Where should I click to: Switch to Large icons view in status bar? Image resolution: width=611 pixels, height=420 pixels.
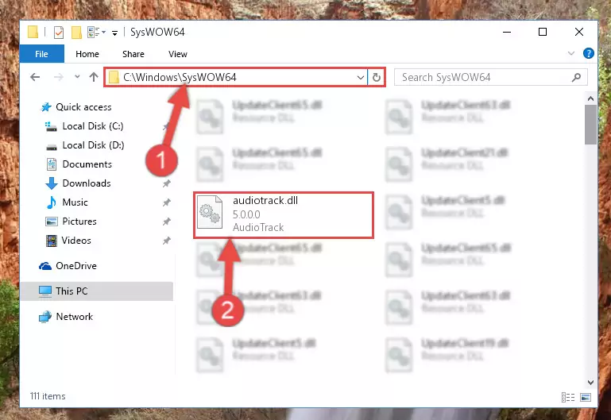[x=586, y=398]
